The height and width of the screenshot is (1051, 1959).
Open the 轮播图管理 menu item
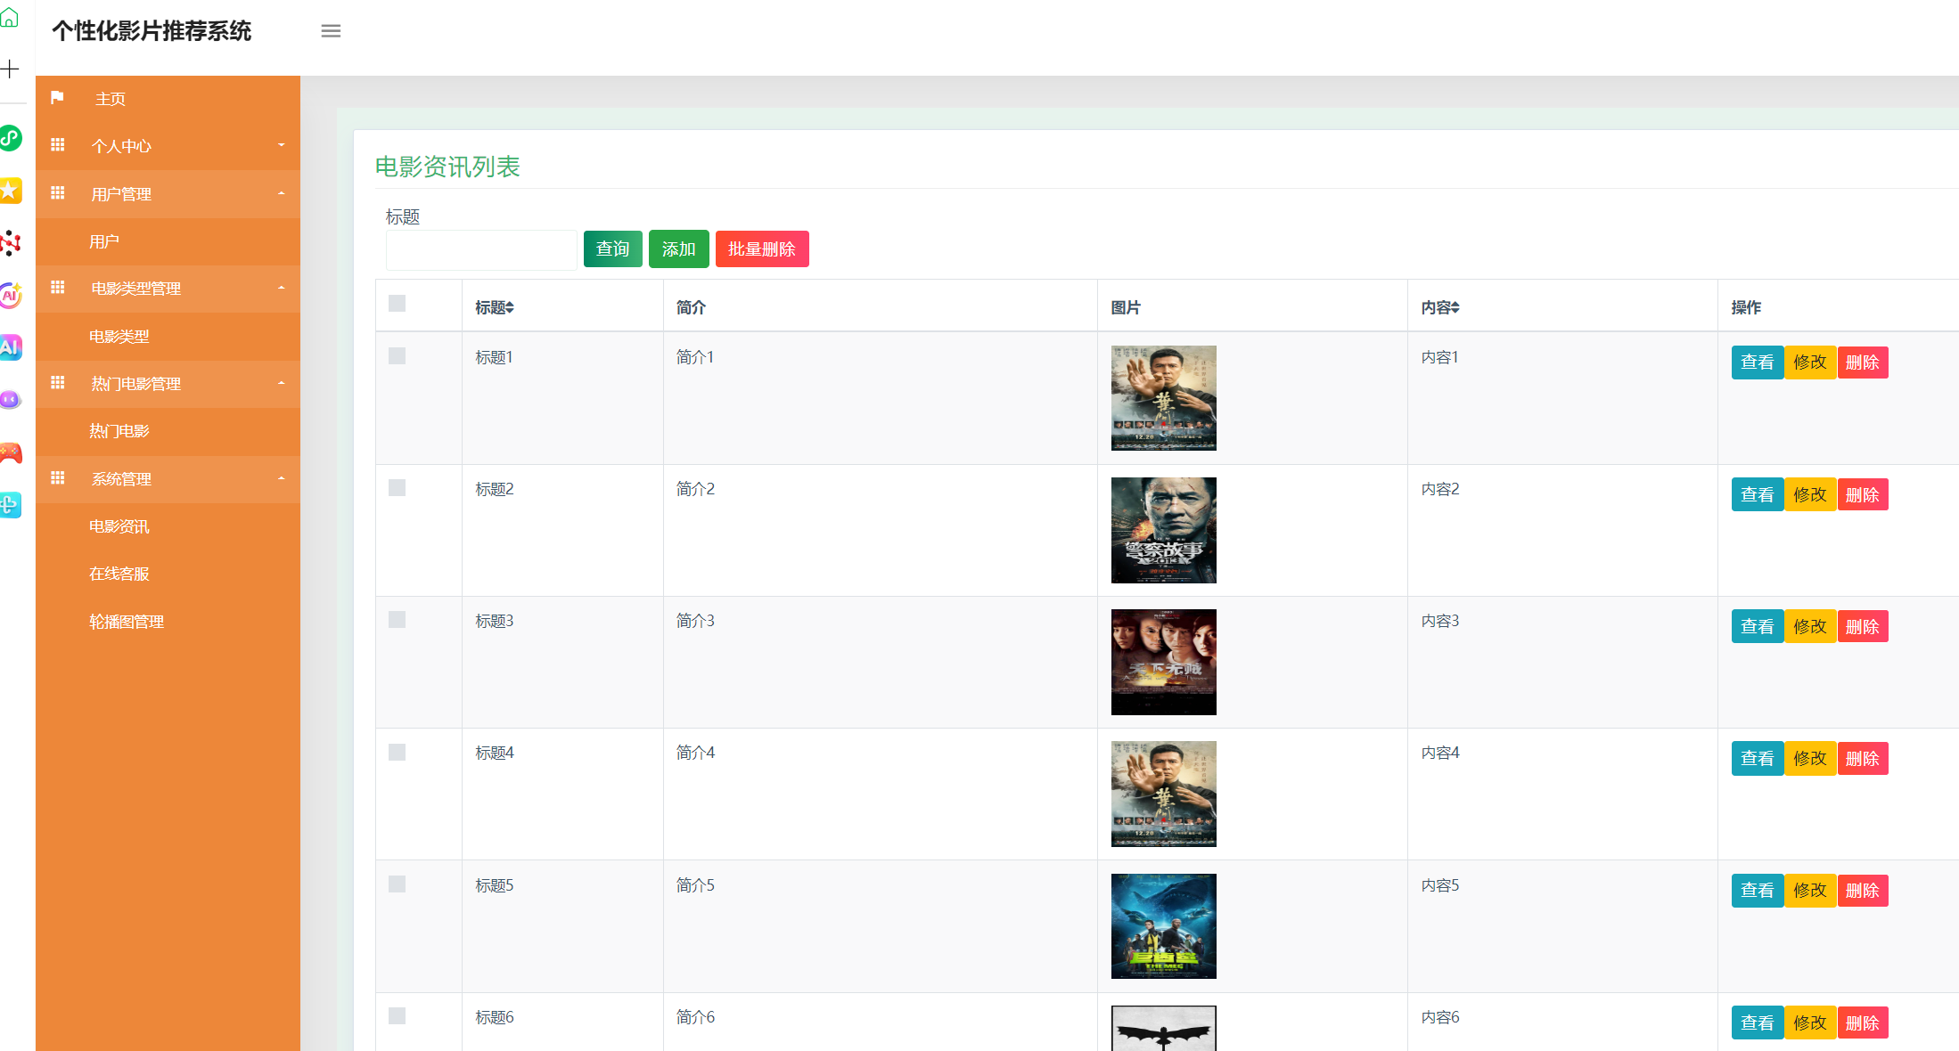127,622
